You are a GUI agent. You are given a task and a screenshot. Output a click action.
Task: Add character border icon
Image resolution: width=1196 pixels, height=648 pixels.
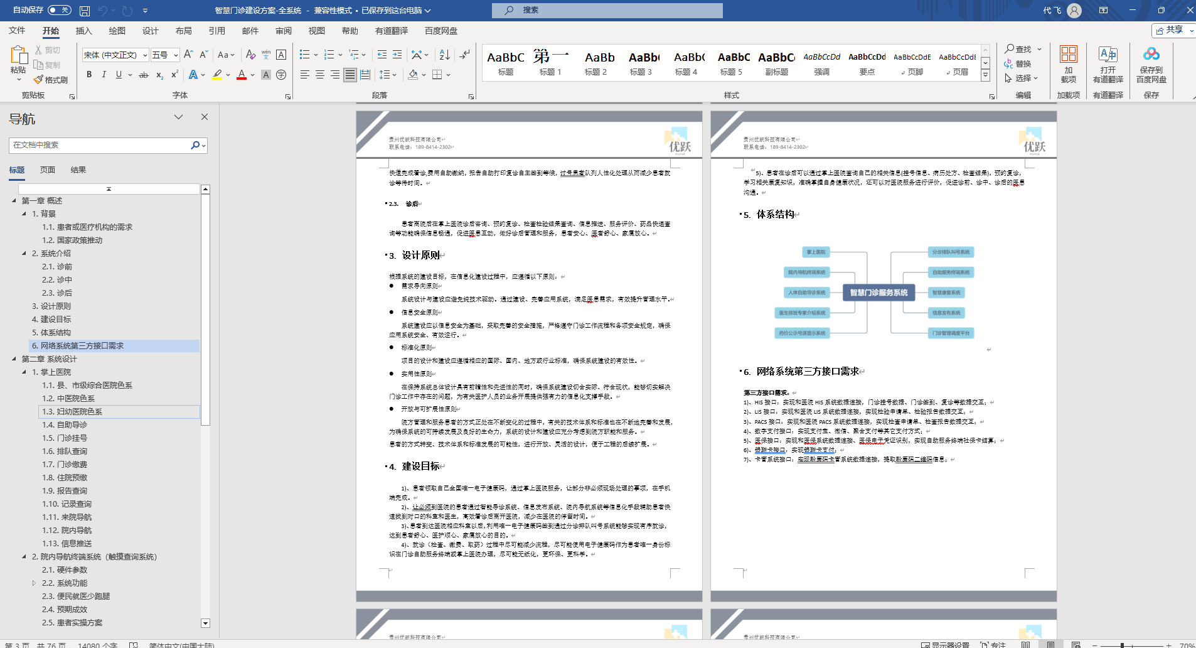tap(281, 55)
